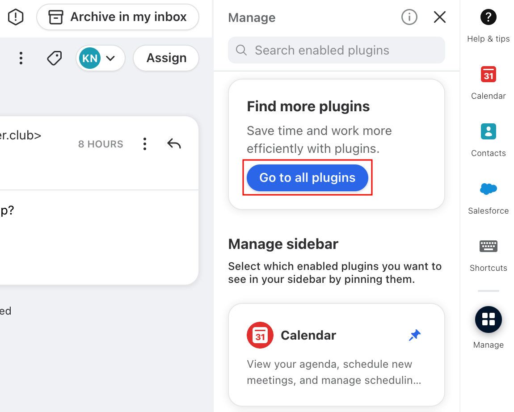Click the Assign button
514x412 pixels.
click(166, 58)
